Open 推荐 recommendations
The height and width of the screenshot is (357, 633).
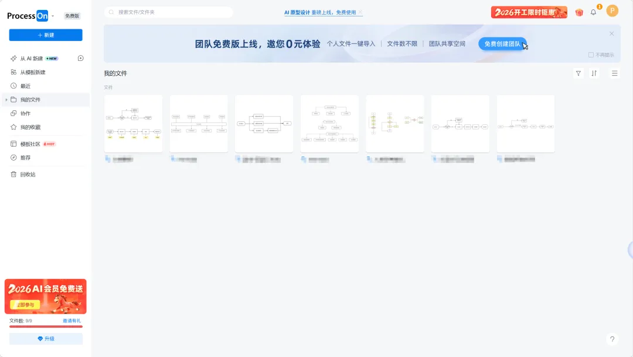pyautogui.click(x=25, y=158)
